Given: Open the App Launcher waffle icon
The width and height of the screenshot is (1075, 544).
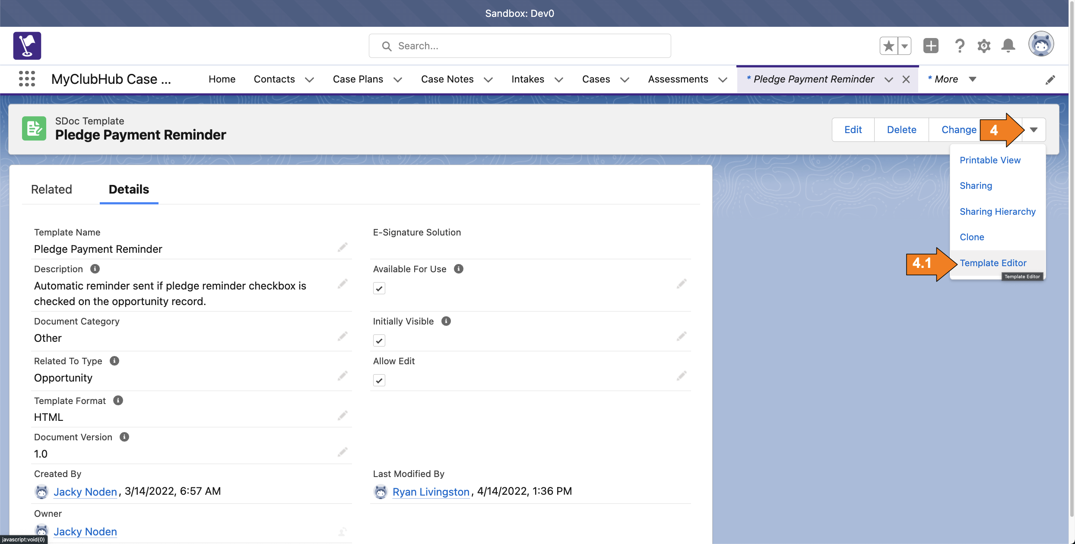Looking at the screenshot, I should coord(27,79).
